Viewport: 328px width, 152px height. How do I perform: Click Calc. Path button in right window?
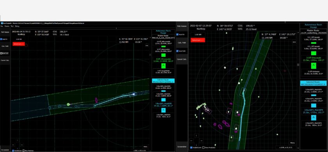182,43
